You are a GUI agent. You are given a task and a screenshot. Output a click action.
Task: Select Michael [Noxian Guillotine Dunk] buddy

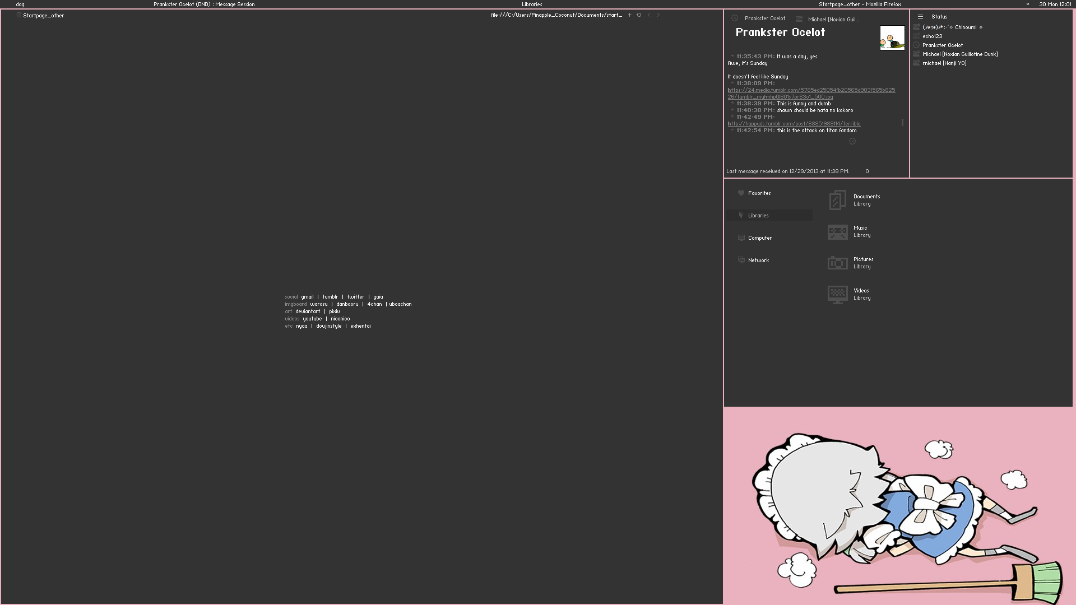pos(960,54)
